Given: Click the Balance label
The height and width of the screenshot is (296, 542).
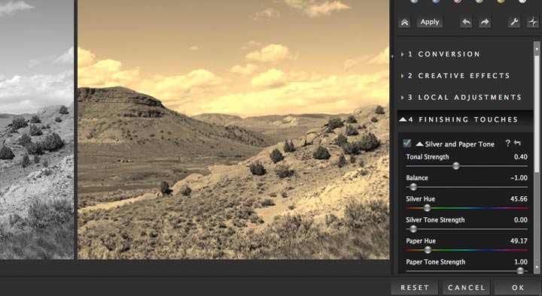Looking at the screenshot, I should 417,178.
